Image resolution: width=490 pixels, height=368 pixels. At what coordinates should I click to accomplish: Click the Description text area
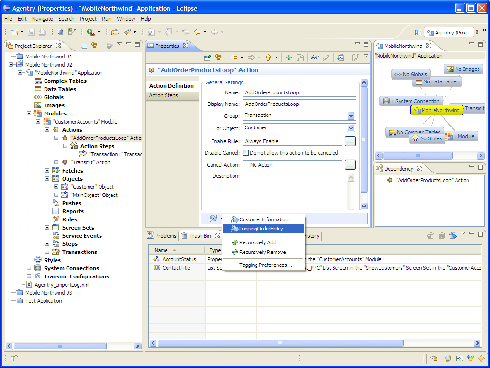click(295, 191)
